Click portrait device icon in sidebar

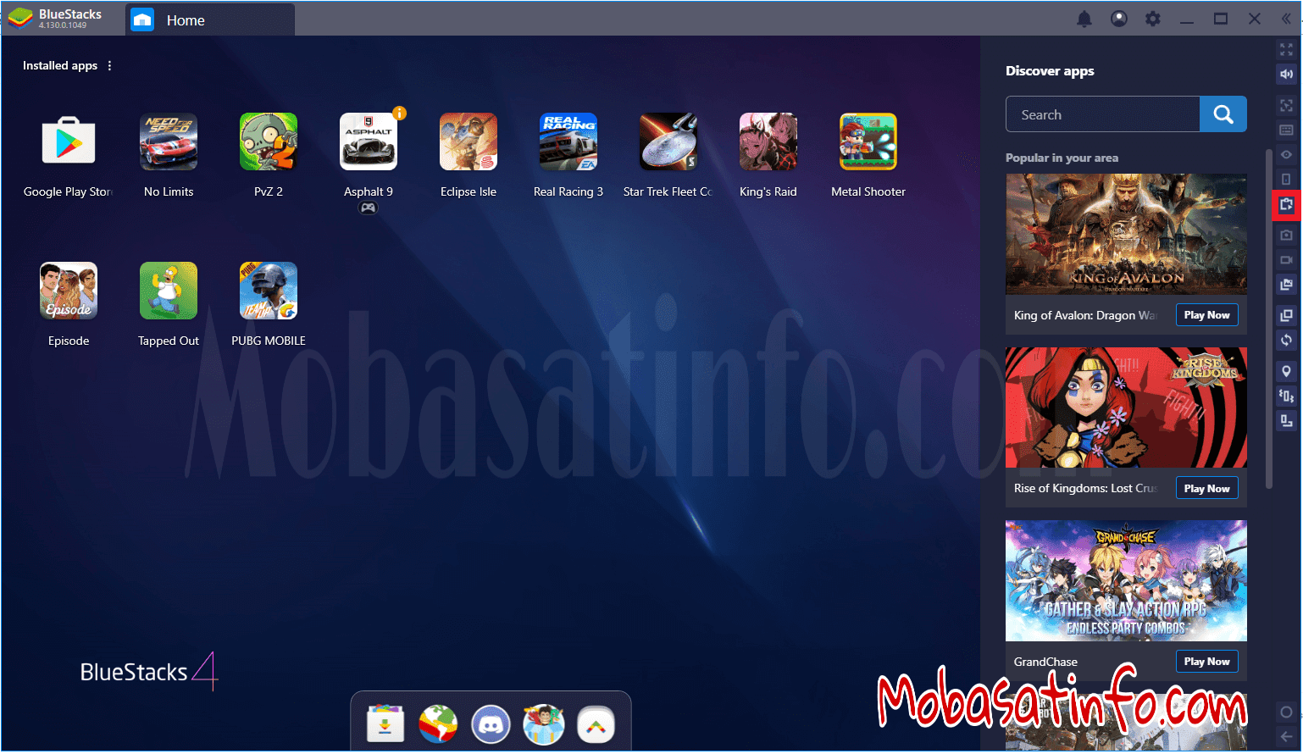pos(1286,180)
